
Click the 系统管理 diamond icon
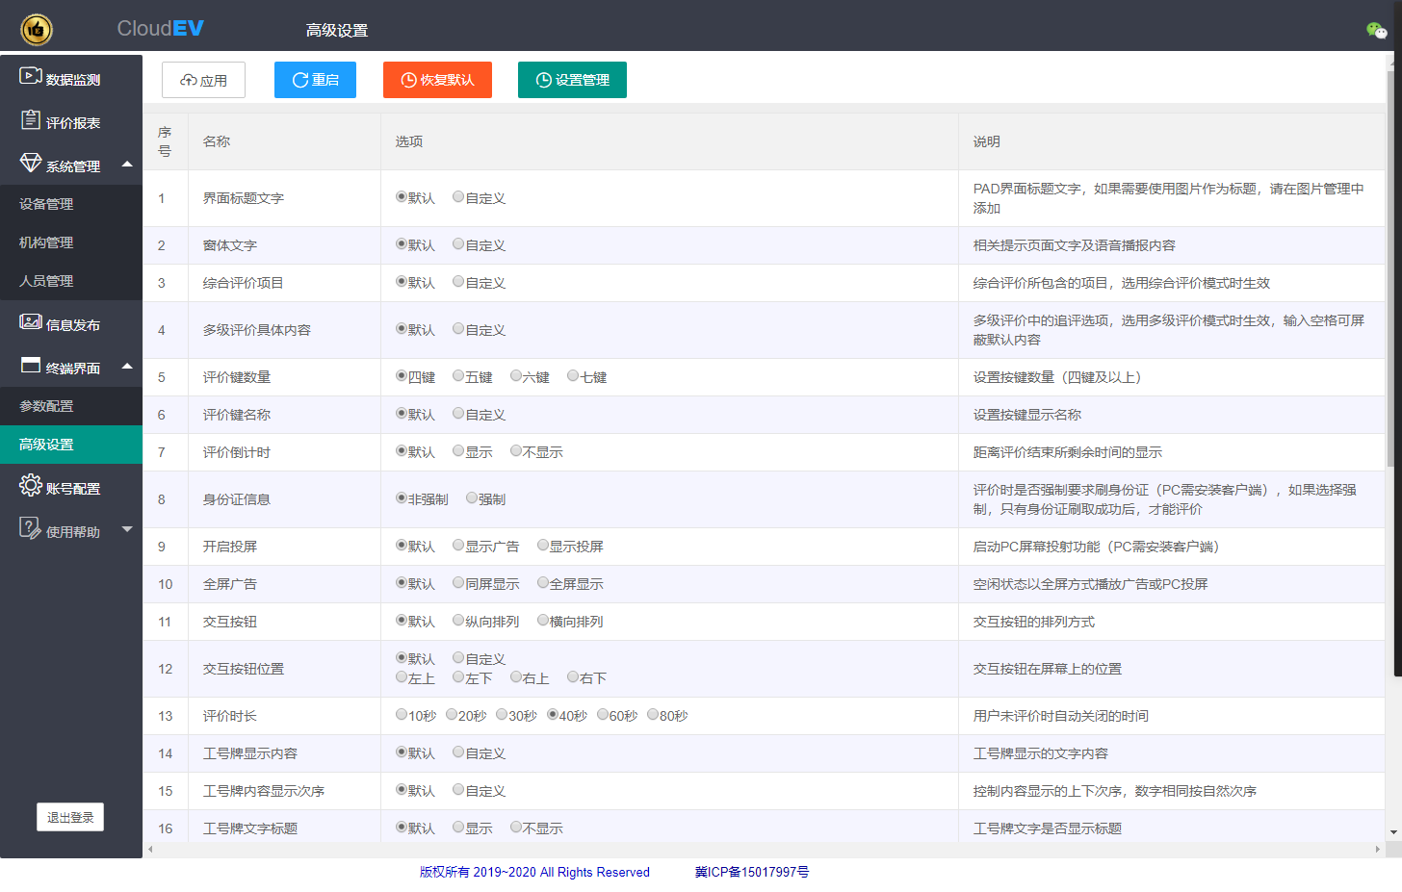[31, 162]
